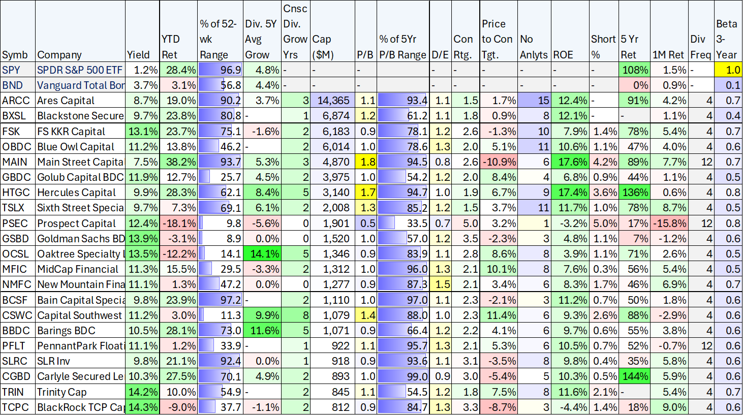This screenshot has width=743, height=415.
Task: Click the MidCap Financial company cell
Action: (80, 269)
